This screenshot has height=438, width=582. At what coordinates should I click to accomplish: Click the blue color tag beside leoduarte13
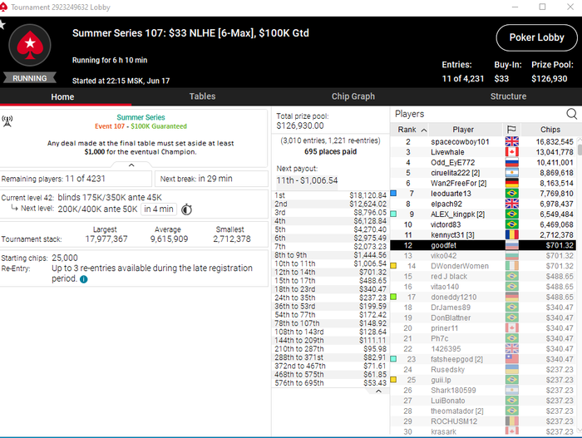click(x=393, y=193)
